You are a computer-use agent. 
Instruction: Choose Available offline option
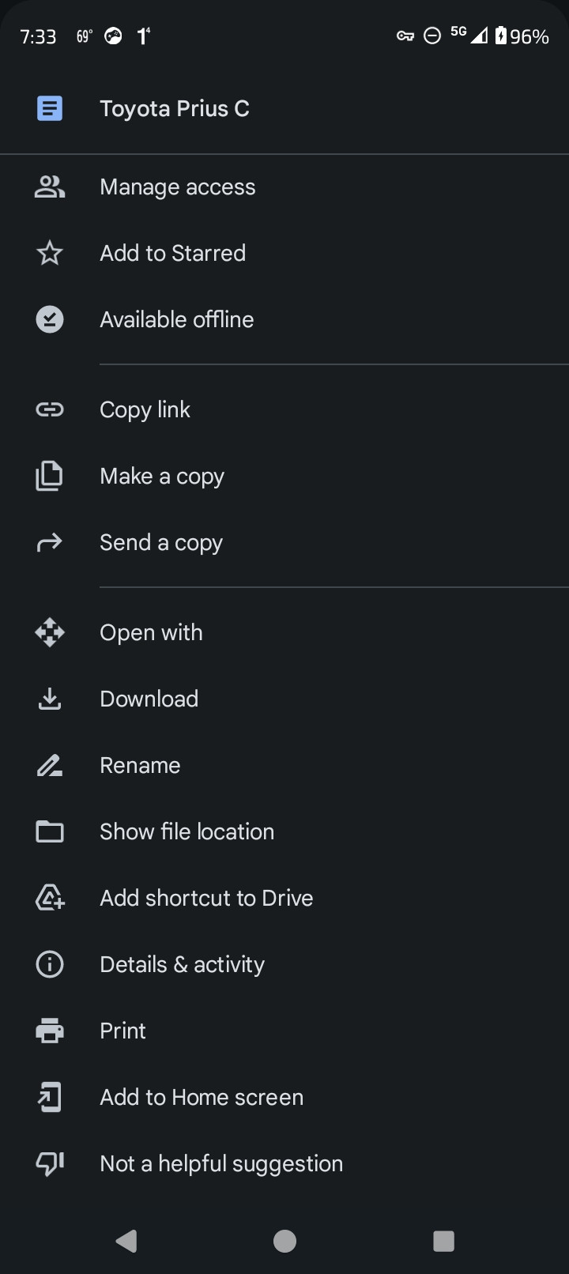point(284,319)
